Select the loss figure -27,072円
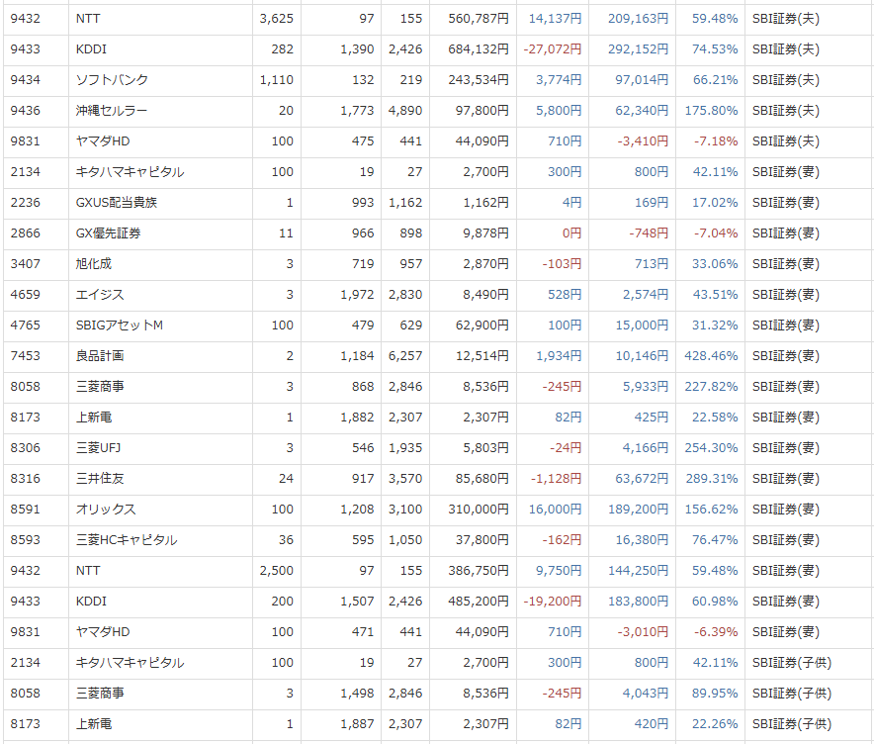The width and height of the screenshot is (874, 744). click(x=552, y=49)
